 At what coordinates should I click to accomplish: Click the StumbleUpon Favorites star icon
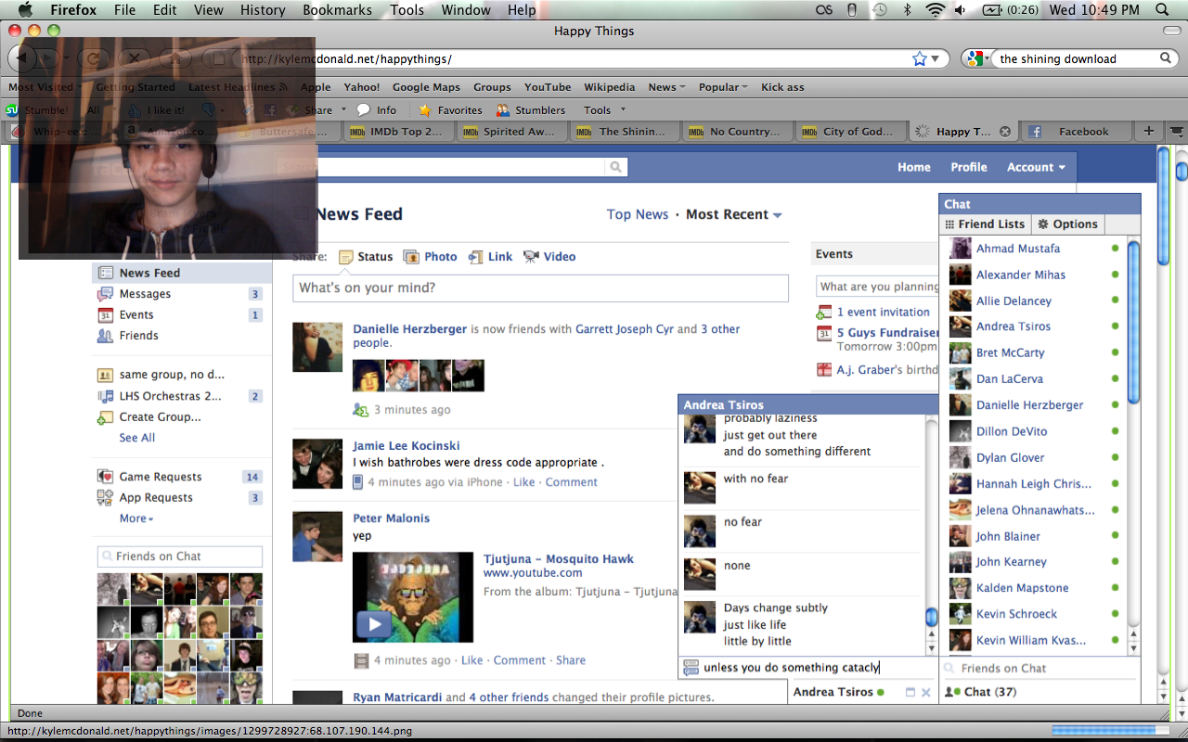pos(425,109)
